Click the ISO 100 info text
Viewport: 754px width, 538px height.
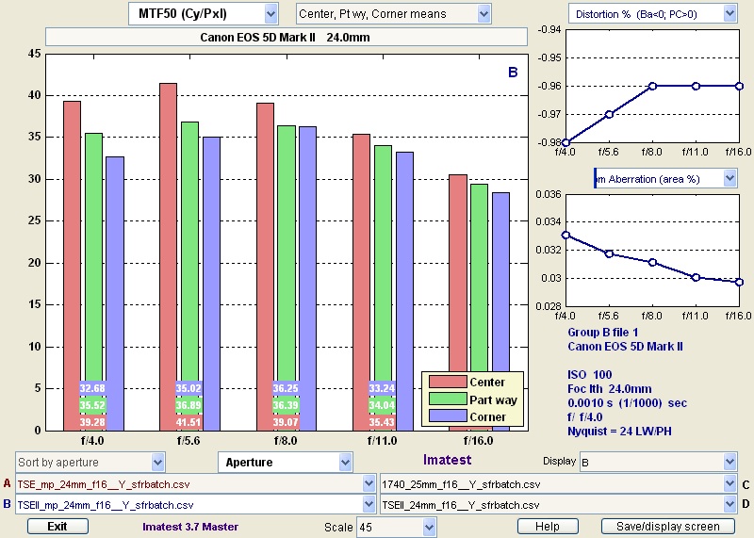[x=590, y=375]
